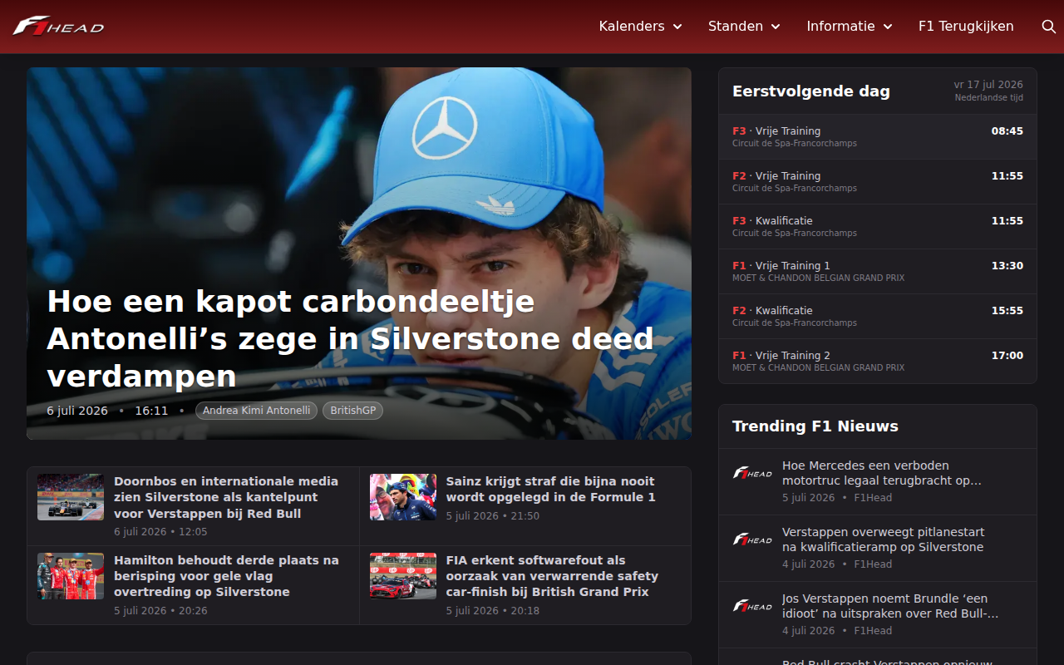Select F1 Vrije Training 2 session
The height and width of the screenshot is (665, 1064).
point(878,362)
